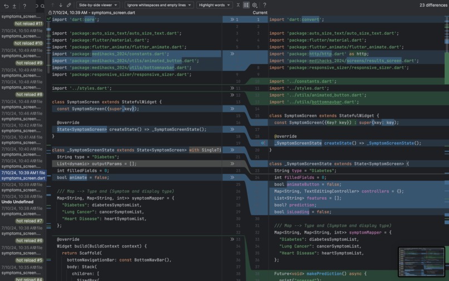Click 'bottomNavigationBar: const BottomNavBar()' line

tap(119, 260)
